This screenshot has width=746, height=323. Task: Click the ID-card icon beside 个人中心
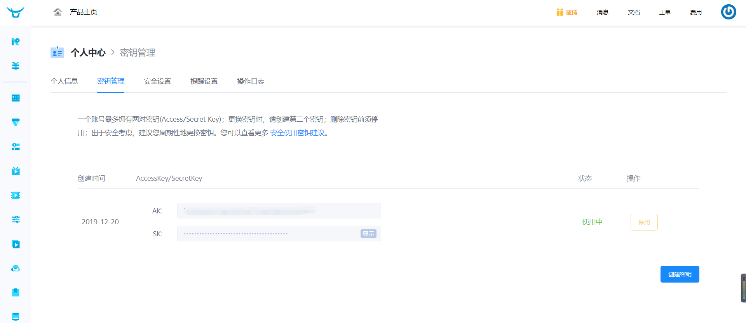57,52
